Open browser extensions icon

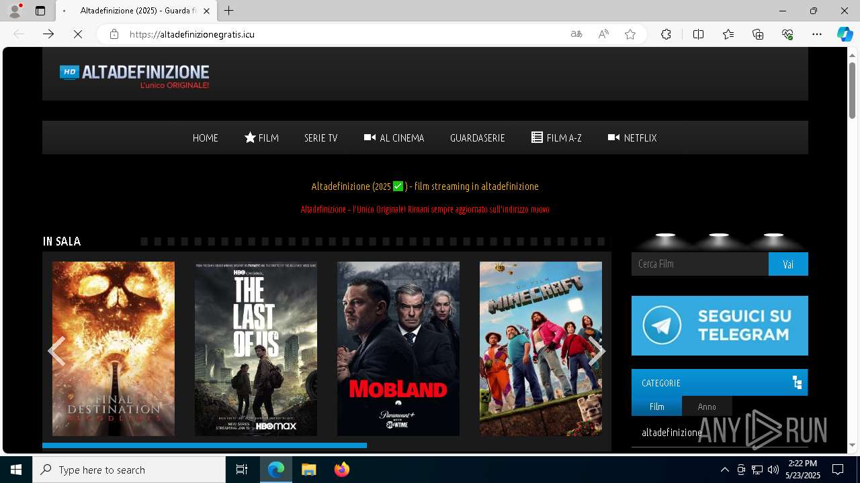666,34
